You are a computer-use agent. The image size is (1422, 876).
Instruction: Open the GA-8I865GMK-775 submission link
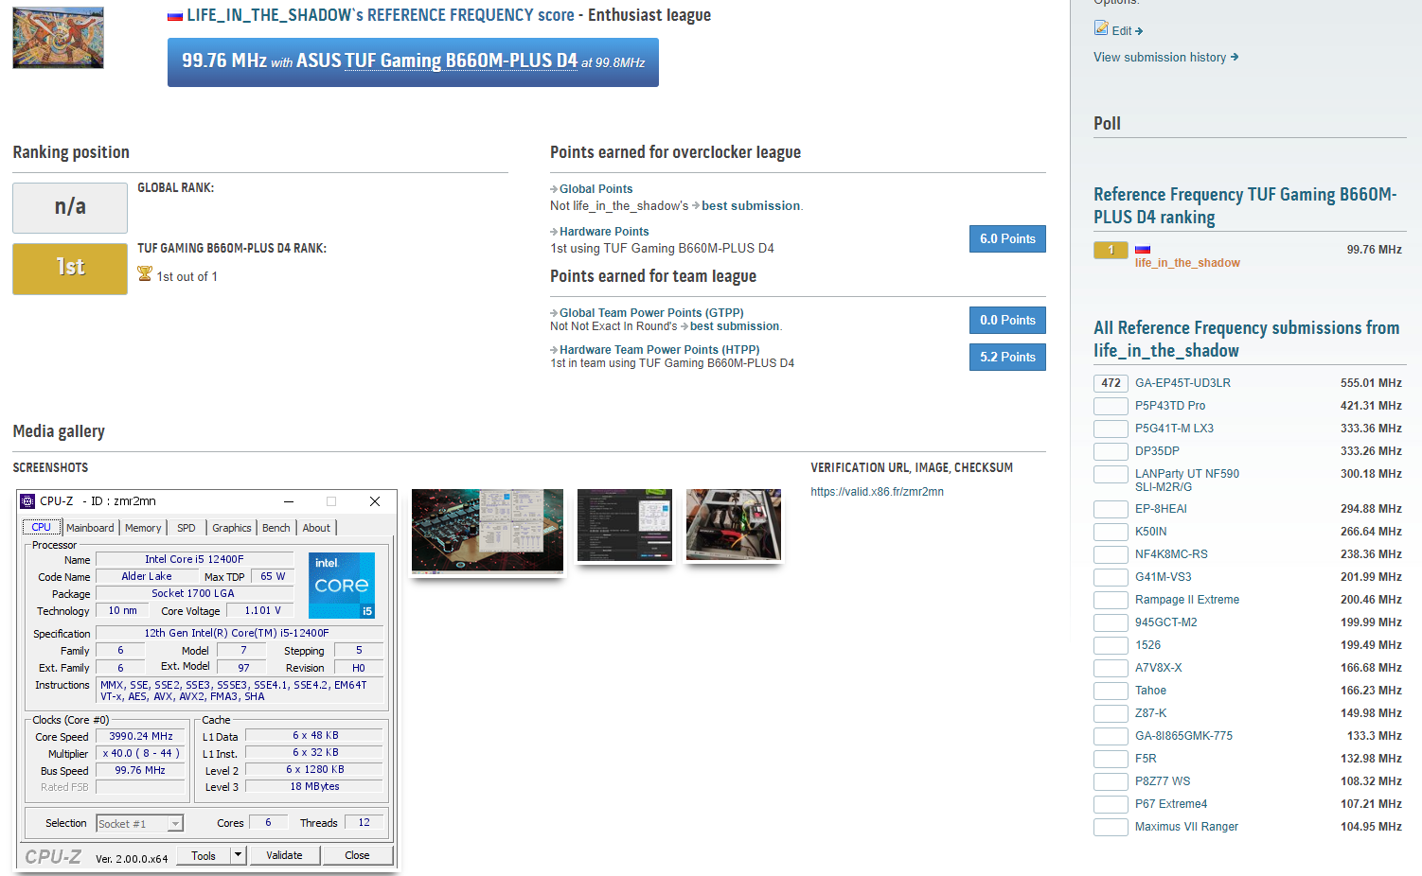pos(1183,736)
